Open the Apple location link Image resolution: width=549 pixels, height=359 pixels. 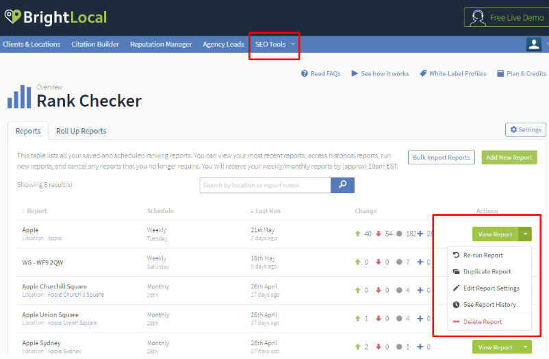click(55, 238)
